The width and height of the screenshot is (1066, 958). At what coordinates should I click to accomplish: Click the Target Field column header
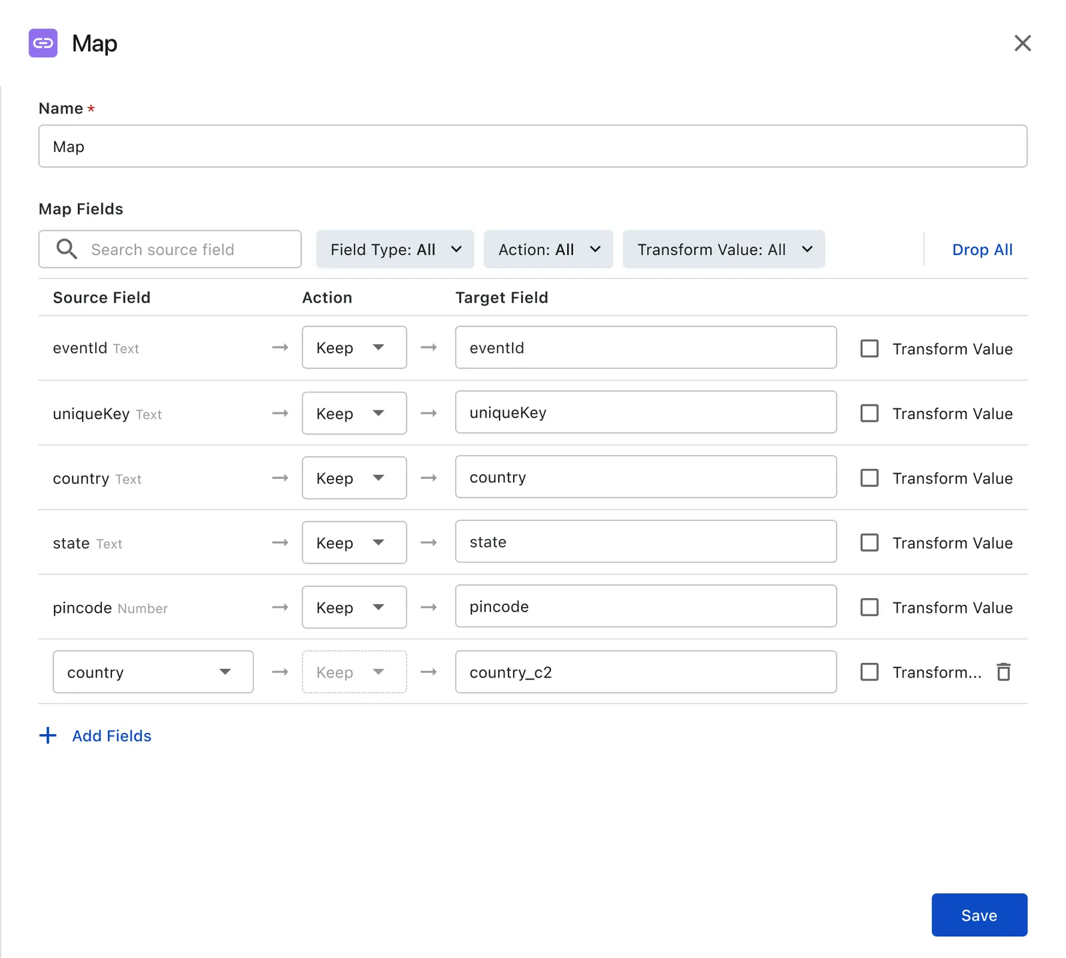click(502, 297)
